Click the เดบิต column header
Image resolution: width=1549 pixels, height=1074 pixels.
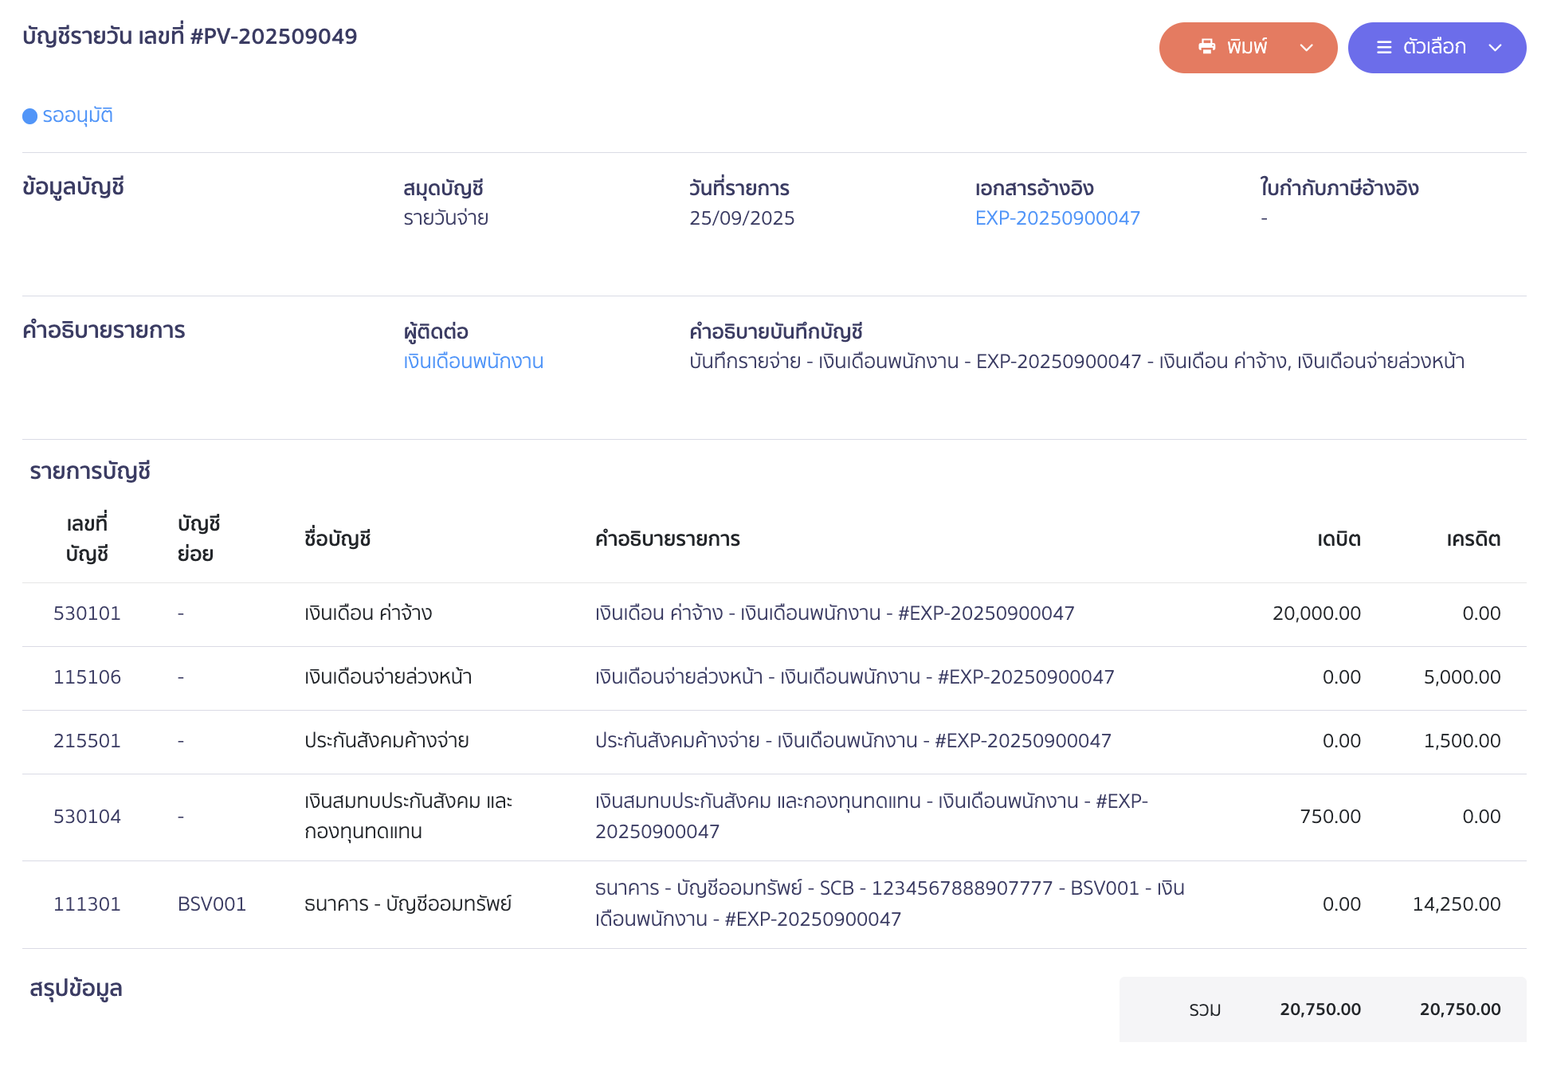[x=1339, y=539]
